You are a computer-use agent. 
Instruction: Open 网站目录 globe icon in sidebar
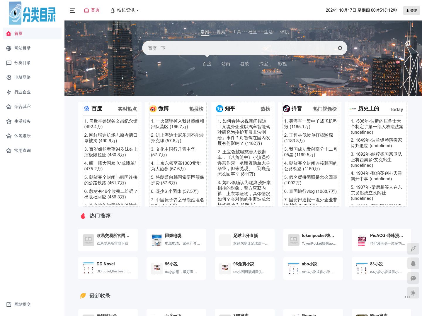coord(9,48)
